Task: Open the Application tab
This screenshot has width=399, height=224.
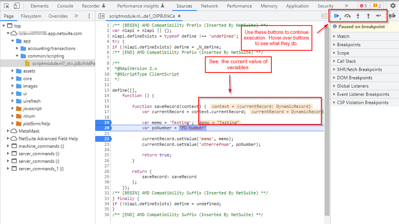Action: coord(298,6)
